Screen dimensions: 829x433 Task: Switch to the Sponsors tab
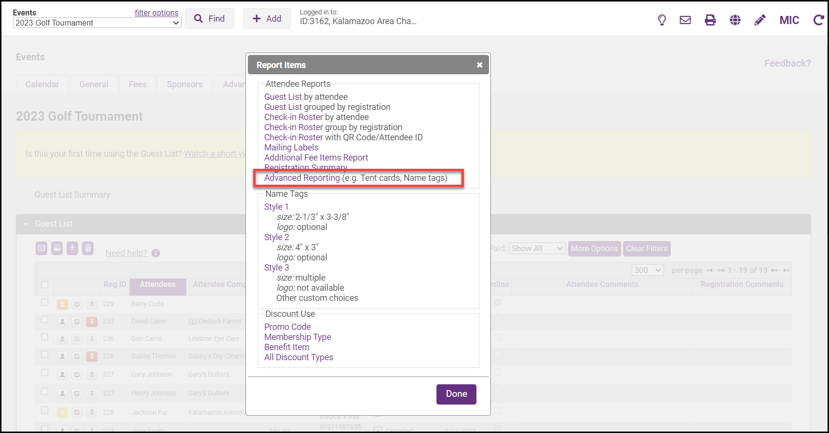185,84
